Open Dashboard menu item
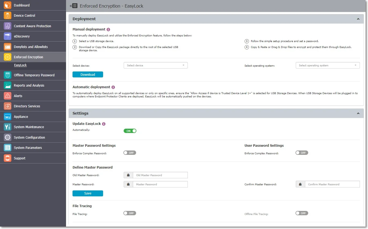The height and width of the screenshot is (229, 368). pos(33,5)
